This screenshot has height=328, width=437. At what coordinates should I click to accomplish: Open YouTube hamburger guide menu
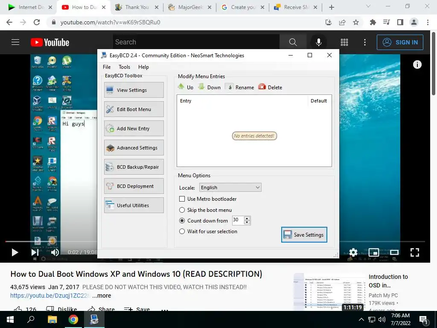[x=15, y=42]
